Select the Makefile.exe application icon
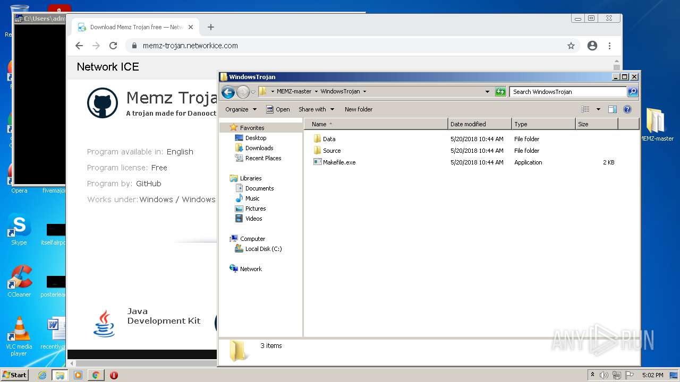The image size is (680, 382). [x=318, y=162]
